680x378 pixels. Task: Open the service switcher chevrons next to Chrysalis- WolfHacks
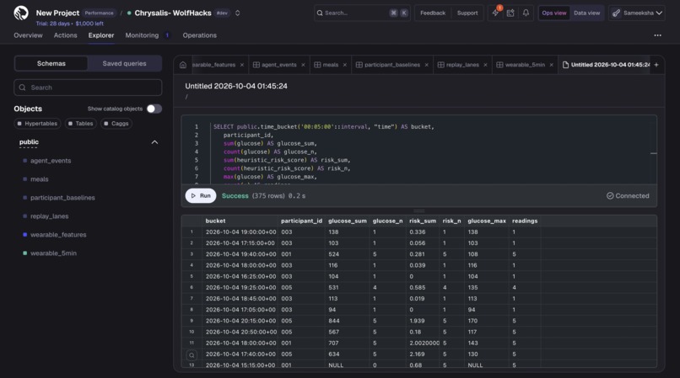click(x=237, y=13)
